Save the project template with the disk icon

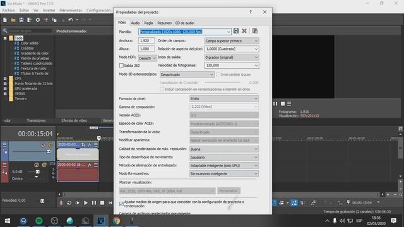coord(236,31)
